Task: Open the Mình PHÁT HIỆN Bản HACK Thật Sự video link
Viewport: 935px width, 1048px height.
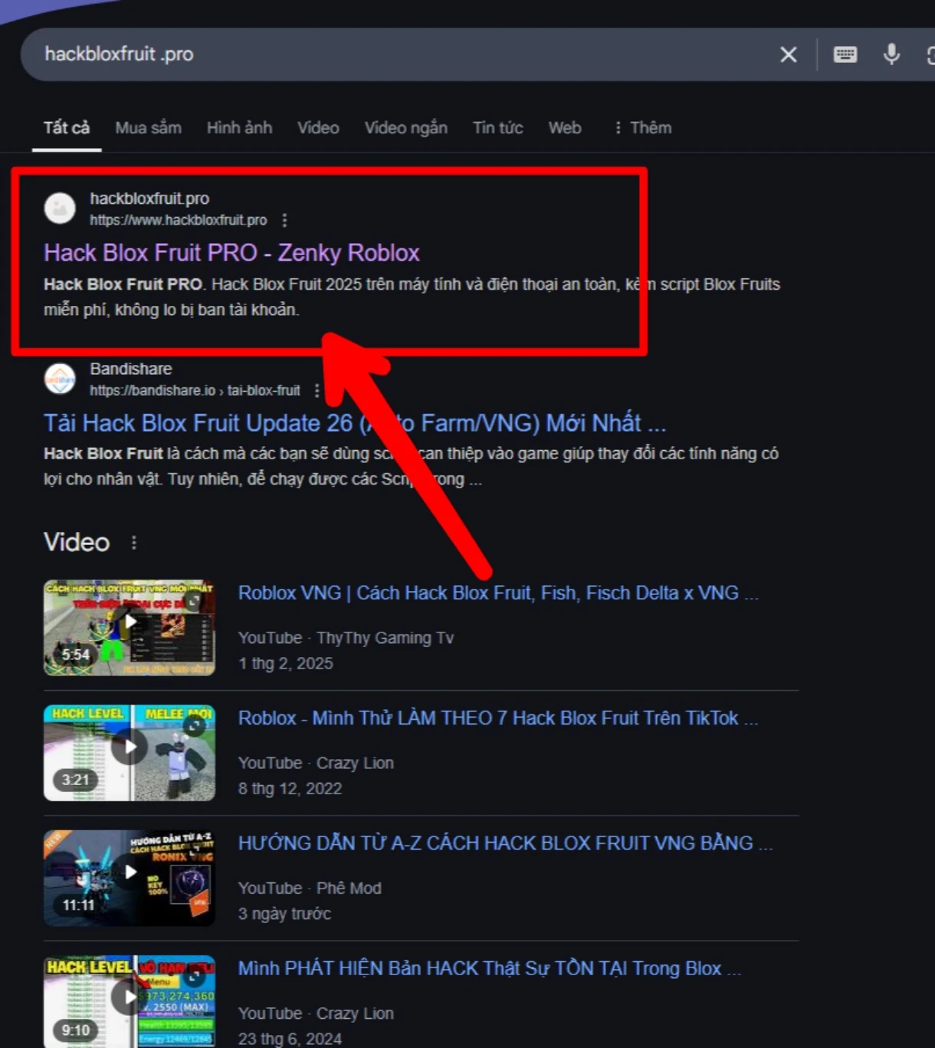Action: coord(490,968)
